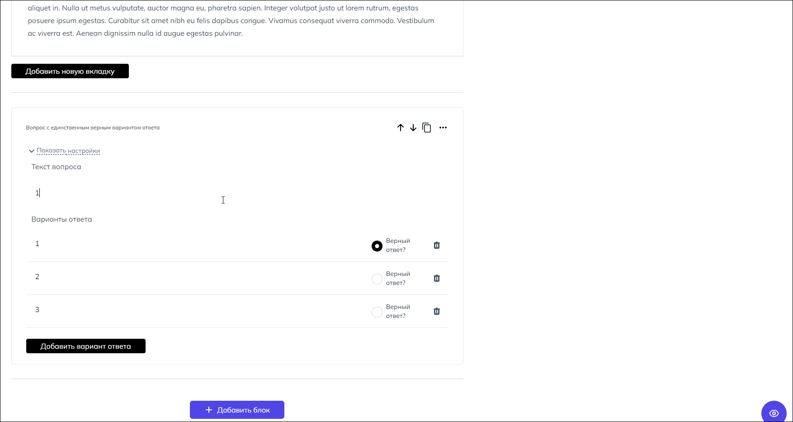The height and width of the screenshot is (422, 793).
Task: Select answer 1 as correct answer
Action: point(377,246)
